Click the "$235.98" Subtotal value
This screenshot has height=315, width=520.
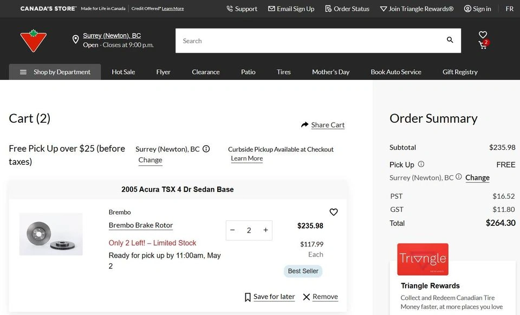[502, 148]
